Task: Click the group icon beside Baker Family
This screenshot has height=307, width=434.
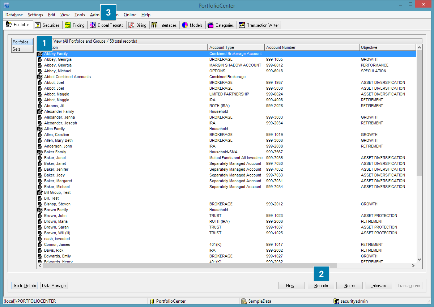Action: (x=40, y=152)
